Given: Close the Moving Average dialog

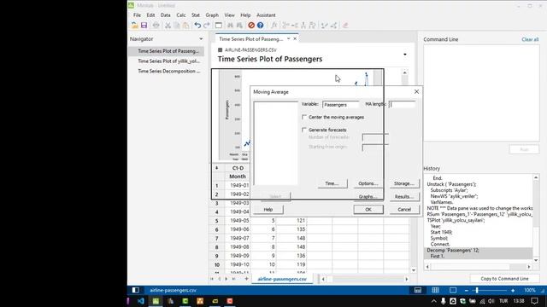Looking at the screenshot, I should (x=416, y=91).
